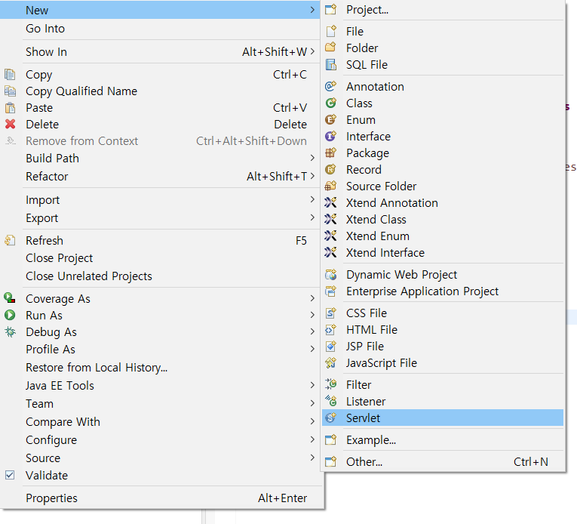
Task: Expand the New submenu arrow
Action: tap(312, 10)
